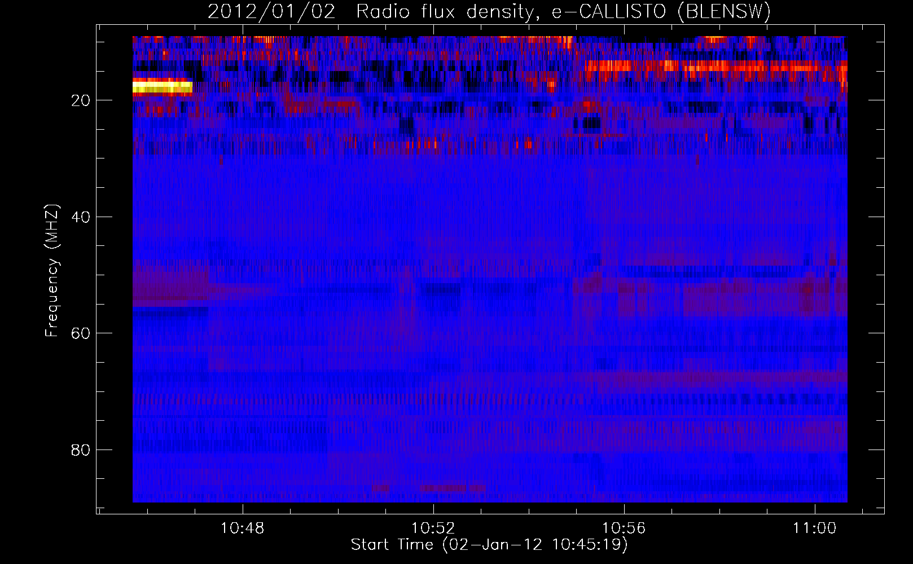Click the "80" frequency tick label
Screen dimensions: 913x564
pos(81,450)
